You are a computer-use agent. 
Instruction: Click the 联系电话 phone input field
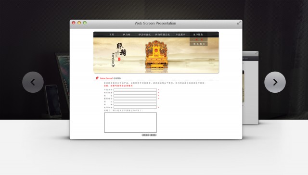click(x=135, y=99)
